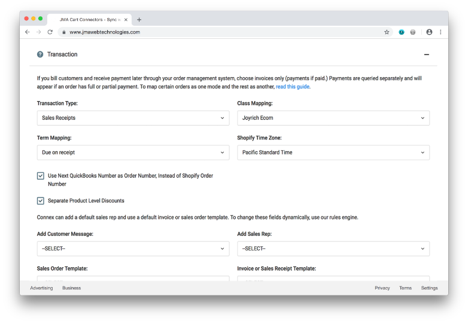Bookmark this page with the star icon
The image size is (468, 323).
[x=387, y=32]
